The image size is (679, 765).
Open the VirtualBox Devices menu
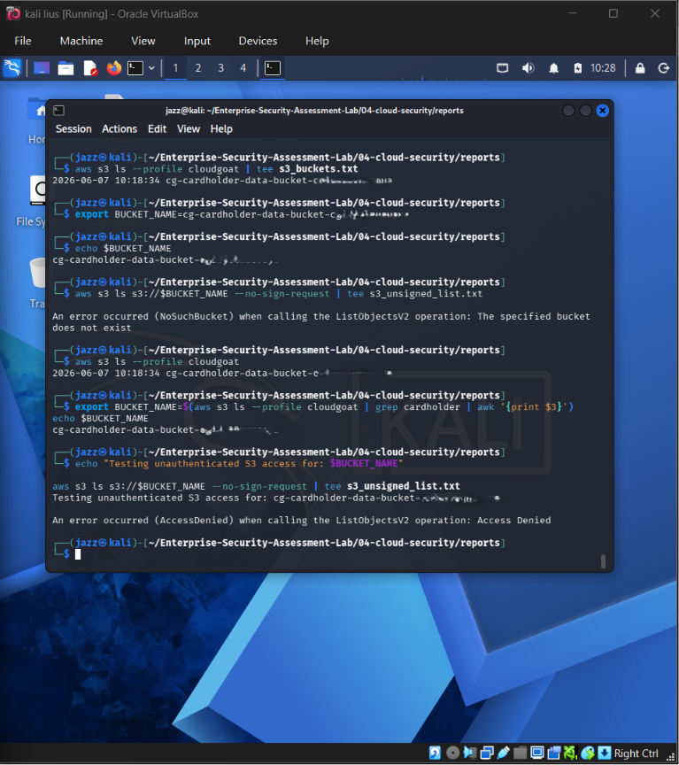click(x=258, y=41)
